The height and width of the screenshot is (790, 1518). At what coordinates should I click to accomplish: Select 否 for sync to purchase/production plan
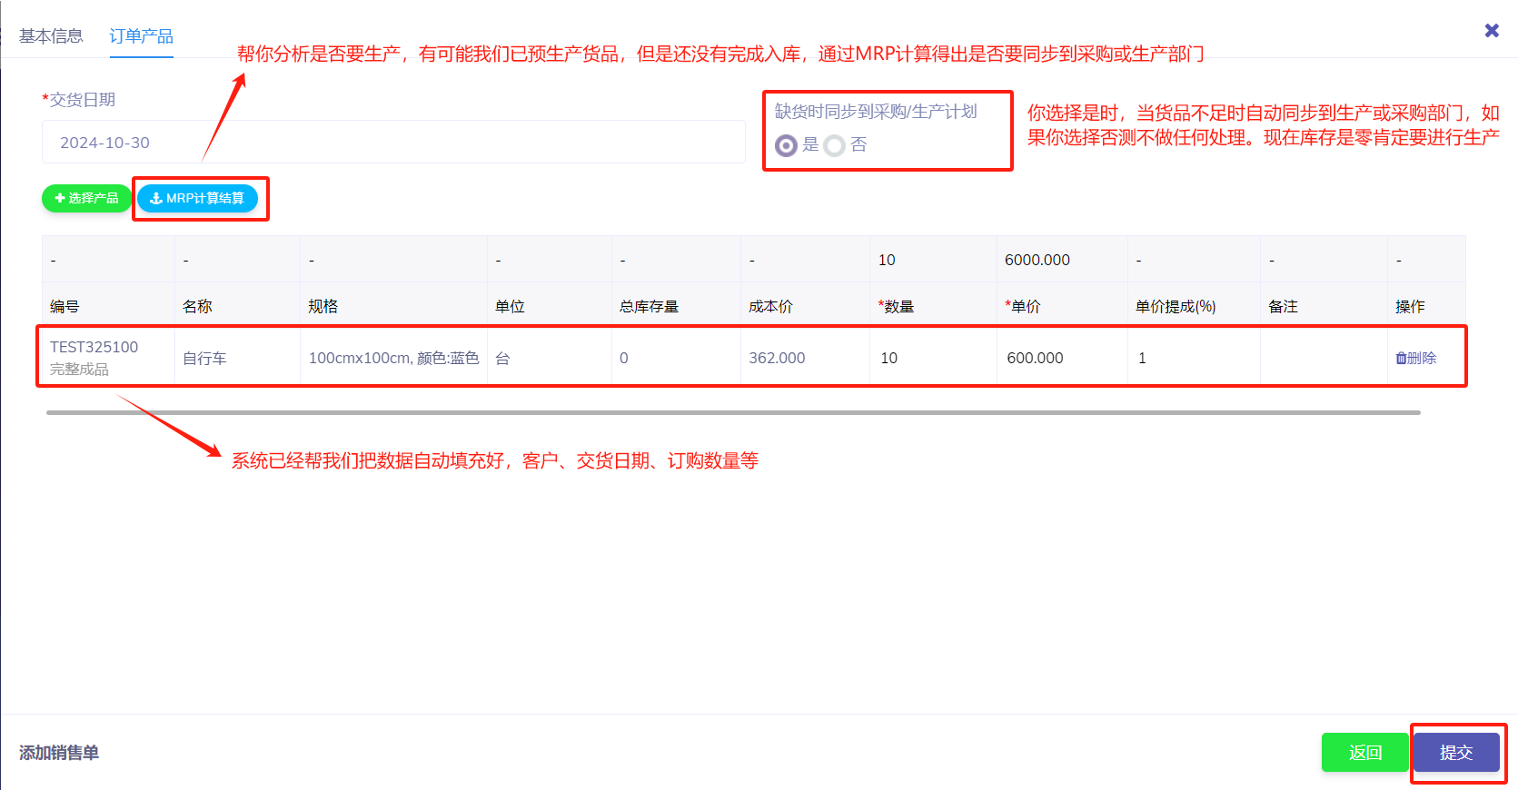tap(835, 145)
